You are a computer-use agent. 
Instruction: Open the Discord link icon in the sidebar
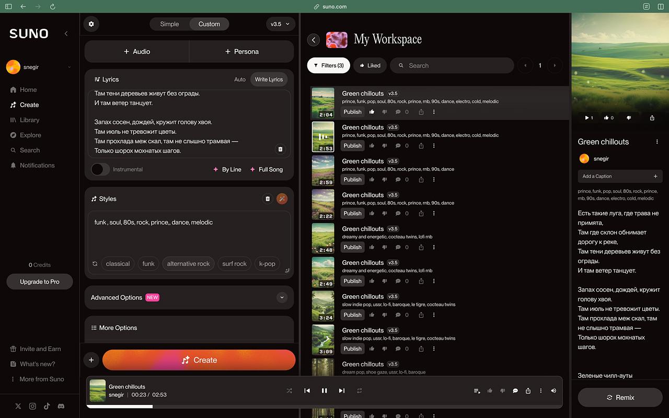tap(61, 406)
